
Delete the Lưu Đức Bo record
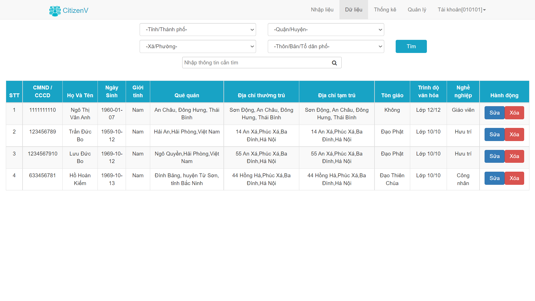(x=514, y=156)
